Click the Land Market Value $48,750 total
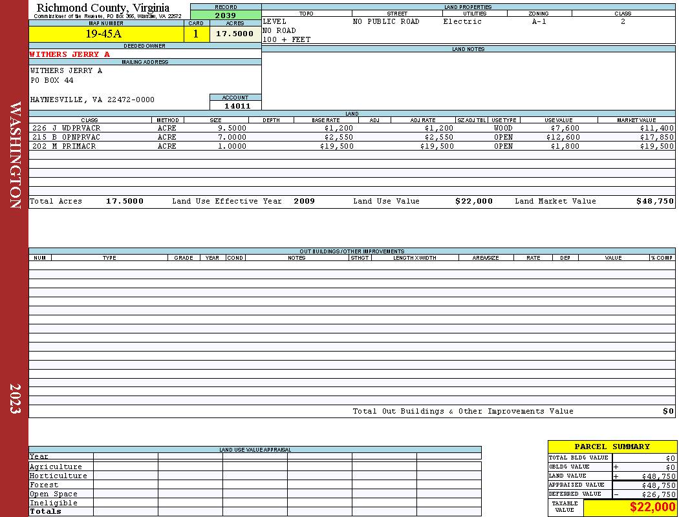The width and height of the screenshot is (679, 517). (x=655, y=201)
